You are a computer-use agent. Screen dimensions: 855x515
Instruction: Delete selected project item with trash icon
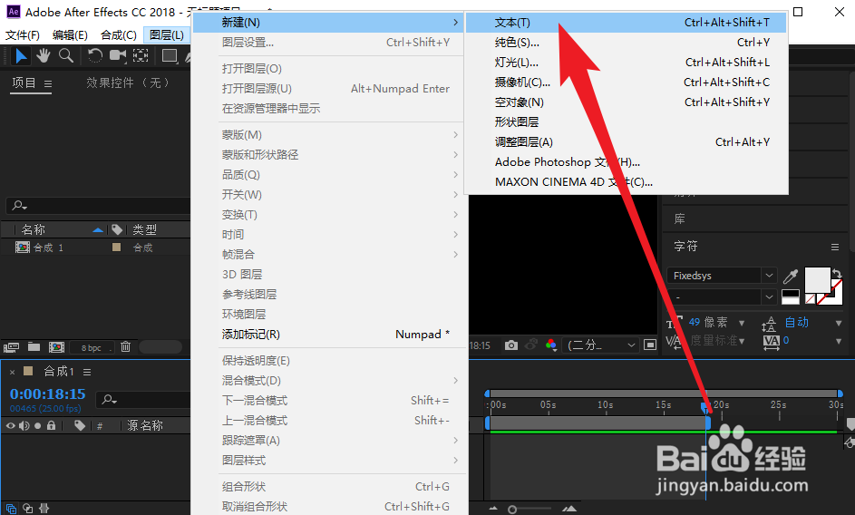pyautogui.click(x=125, y=347)
